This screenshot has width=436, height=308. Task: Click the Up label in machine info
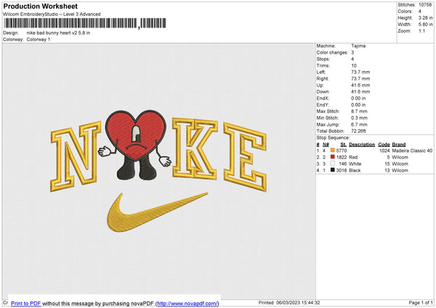click(320, 85)
